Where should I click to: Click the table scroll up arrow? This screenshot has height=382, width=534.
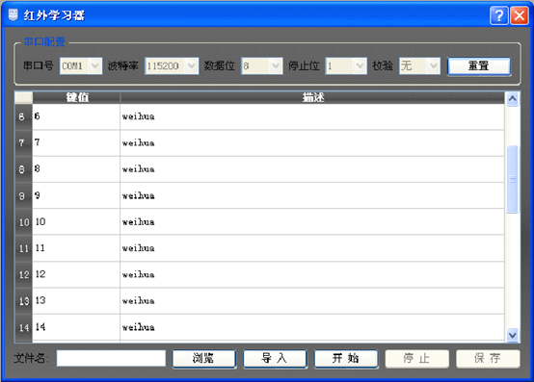[x=512, y=99]
